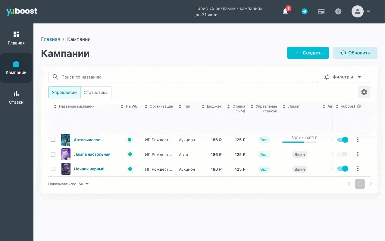Viewport: 385px width, 241px height.
Task: Click the calendar/table icon in header
Action: click(321, 11)
